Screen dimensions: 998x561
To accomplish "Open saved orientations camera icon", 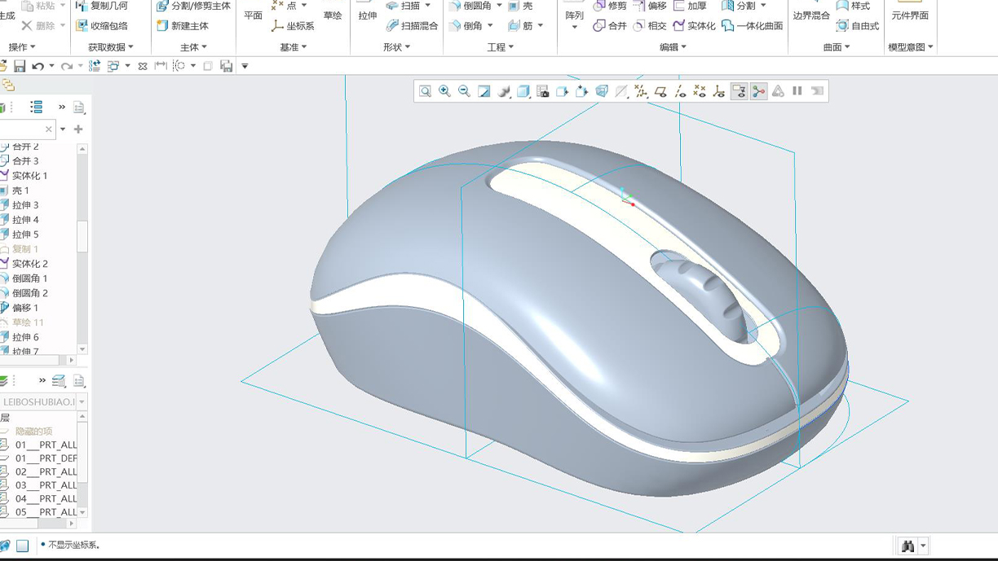I will coord(543,91).
